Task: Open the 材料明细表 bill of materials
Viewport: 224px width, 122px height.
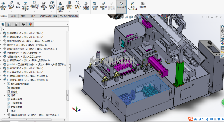Action: click(95, 6)
